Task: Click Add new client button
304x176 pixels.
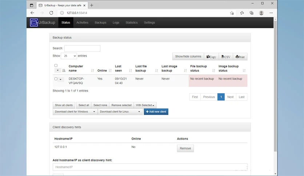Action: coord(156,112)
